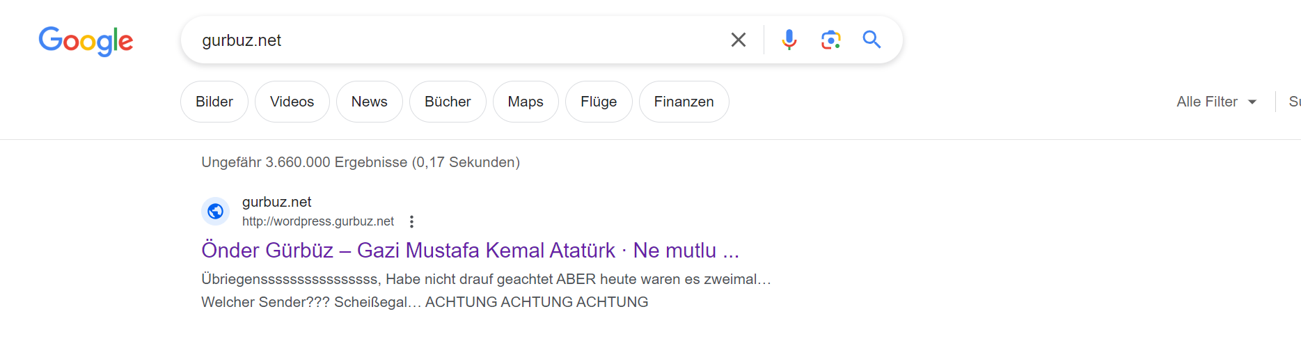
Task: Start voice search with microphone icon
Action: 789,40
